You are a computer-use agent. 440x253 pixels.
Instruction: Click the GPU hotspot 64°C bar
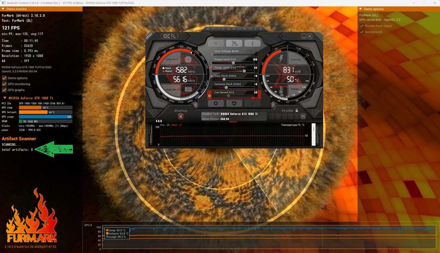pos(46,112)
